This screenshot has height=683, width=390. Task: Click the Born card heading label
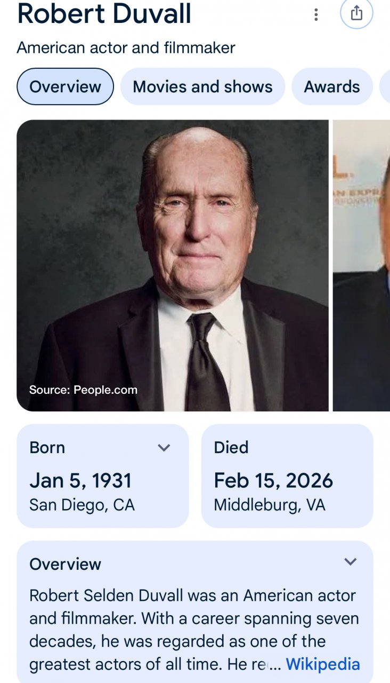(x=47, y=447)
